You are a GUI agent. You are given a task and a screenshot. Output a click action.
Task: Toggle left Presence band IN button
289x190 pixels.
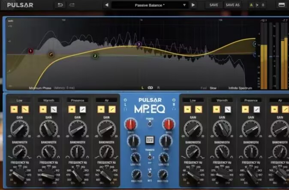coord(72,109)
